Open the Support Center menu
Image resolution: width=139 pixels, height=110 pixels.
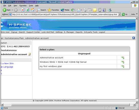point(33,32)
